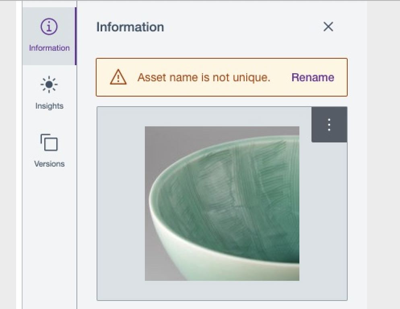Click the kebab menu over the asset preview
400x309 pixels.
pyautogui.click(x=329, y=125)
